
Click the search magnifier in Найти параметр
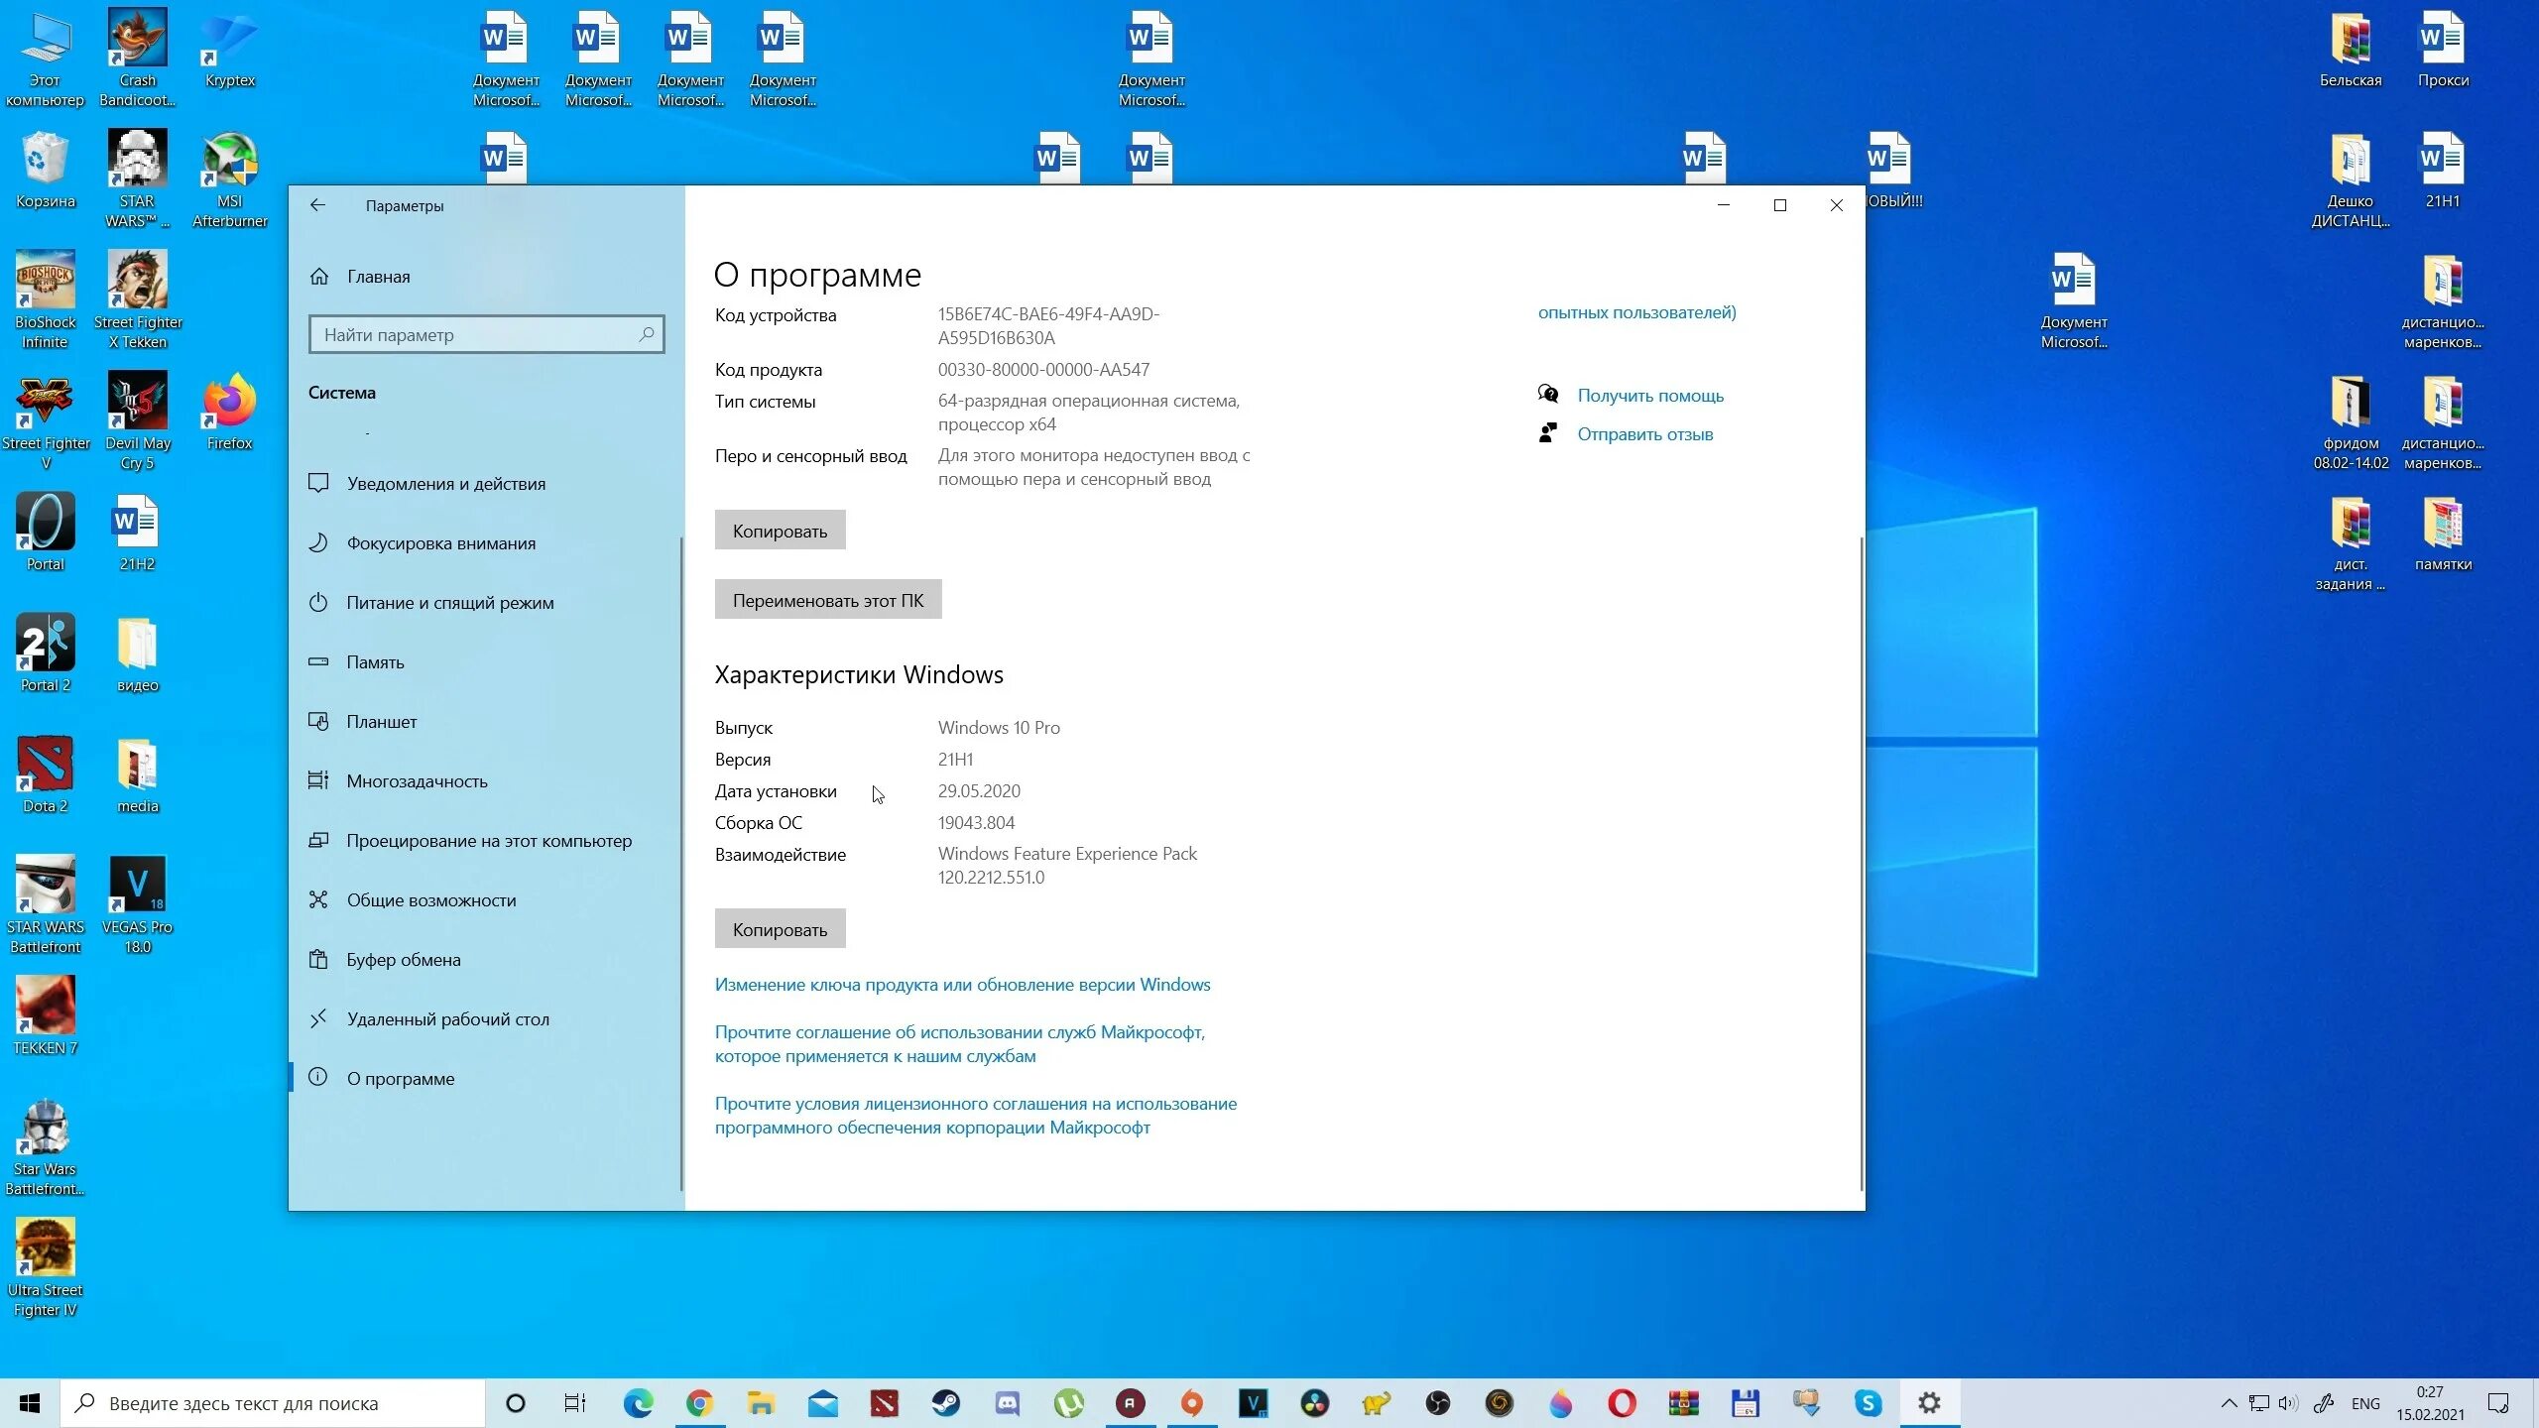click(647, 335)
